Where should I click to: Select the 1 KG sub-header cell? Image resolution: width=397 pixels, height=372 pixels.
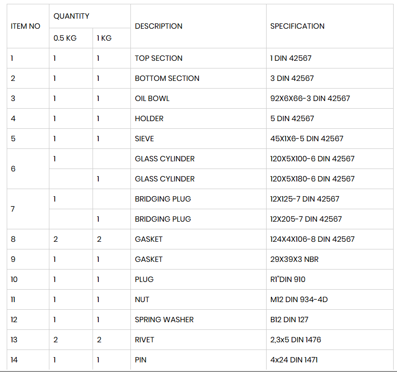[112, 38]
